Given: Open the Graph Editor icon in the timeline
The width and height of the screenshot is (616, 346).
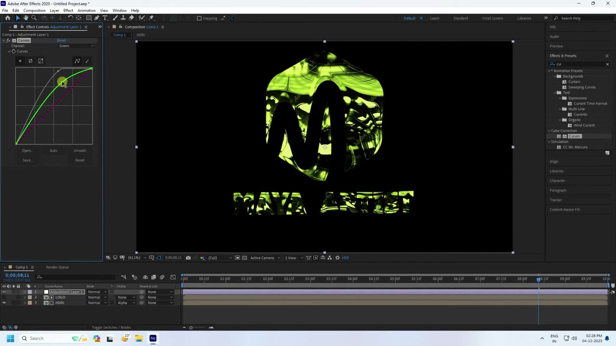Looking at the screenshot, I should click(x=173, y=277).
